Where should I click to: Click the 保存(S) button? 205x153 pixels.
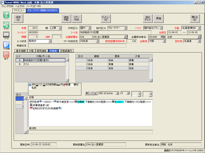(x=18, y=18)
